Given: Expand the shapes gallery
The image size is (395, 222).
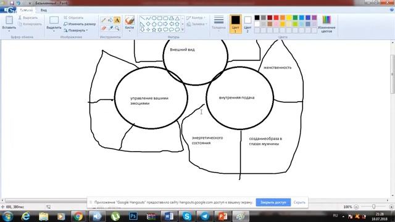Looking at the screenshot, I should pyautogui.click(x=183, y=30).
